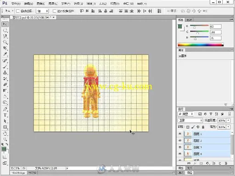Hide layer 图层 4 with eye icon

(x=180, y=154)
